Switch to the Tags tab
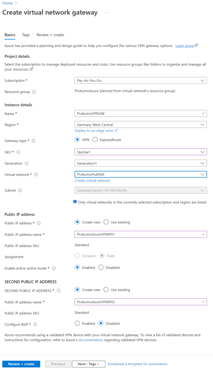This screenshot has width=213, height=369. [26, 35]
